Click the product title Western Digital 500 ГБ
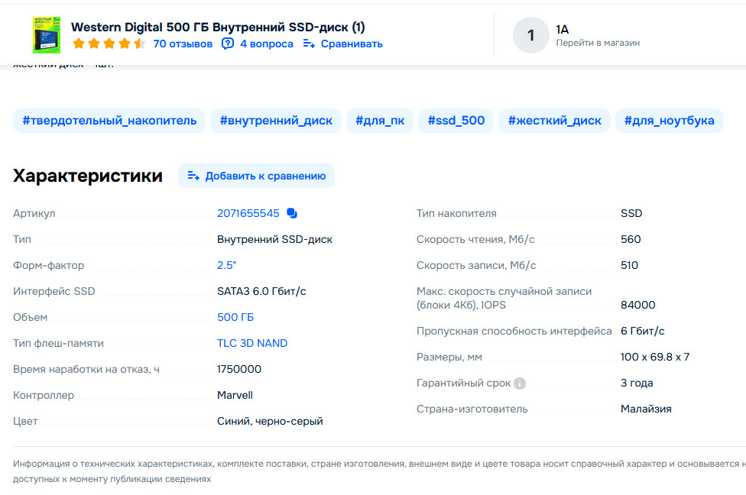 218,27
